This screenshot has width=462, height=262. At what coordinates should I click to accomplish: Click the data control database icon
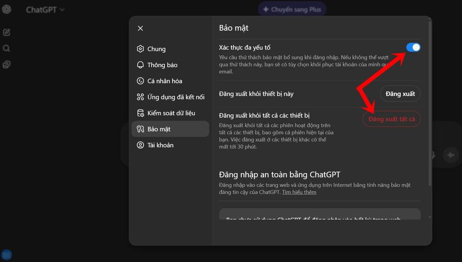(x=141, y=113)
